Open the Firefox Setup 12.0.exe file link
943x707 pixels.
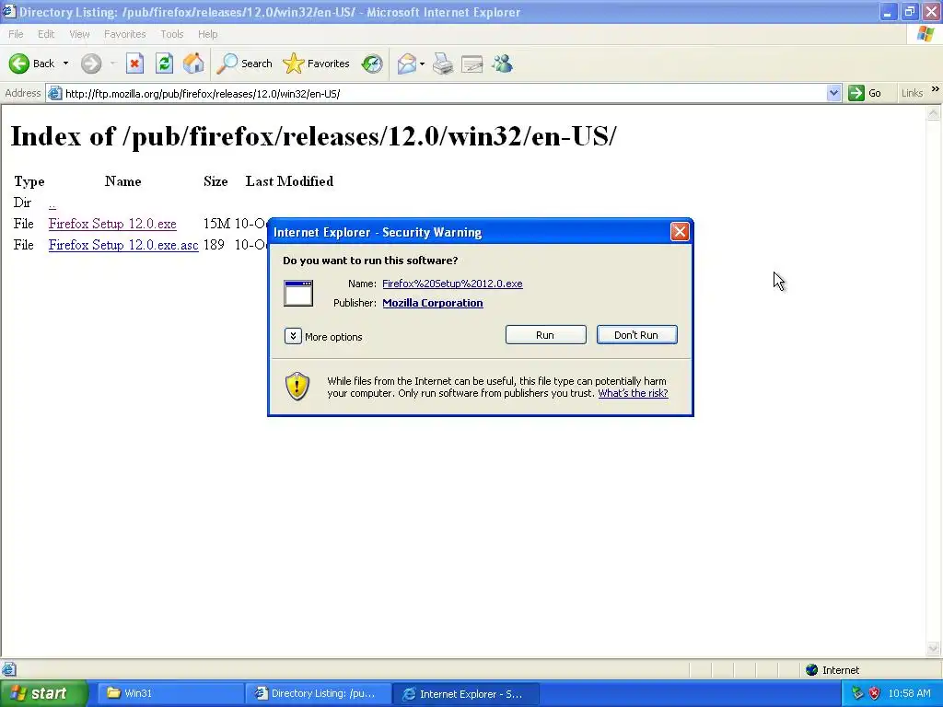[112, 224]
